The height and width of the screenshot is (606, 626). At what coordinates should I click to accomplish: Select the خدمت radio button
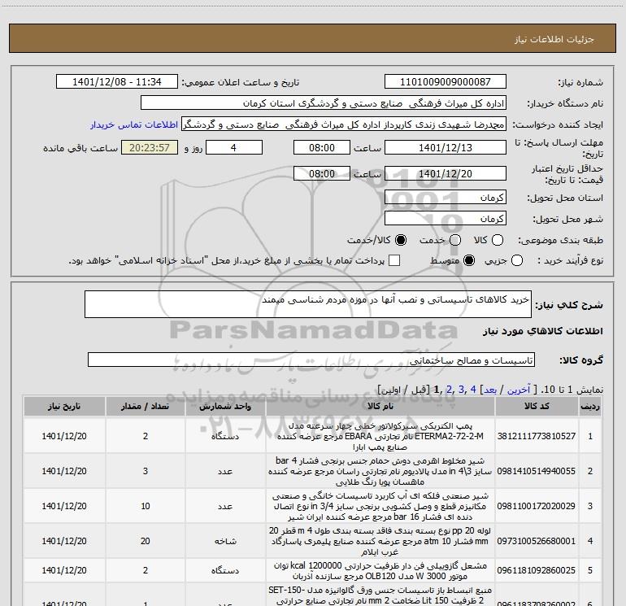(x=455, y=240)
